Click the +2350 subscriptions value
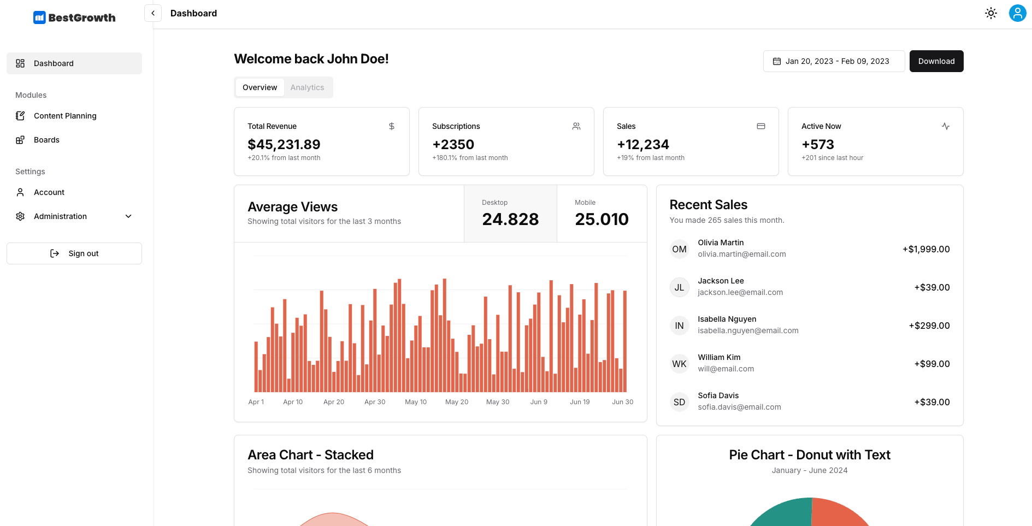The width and height of the screenshot is (1032, 526). tap(453, 144)
